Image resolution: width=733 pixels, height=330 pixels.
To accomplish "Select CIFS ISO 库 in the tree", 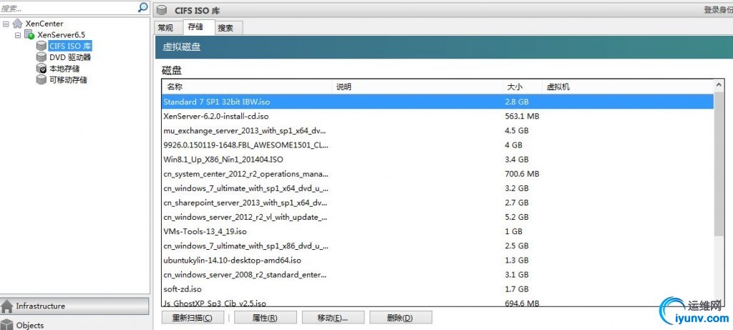I will click(70, 46).
